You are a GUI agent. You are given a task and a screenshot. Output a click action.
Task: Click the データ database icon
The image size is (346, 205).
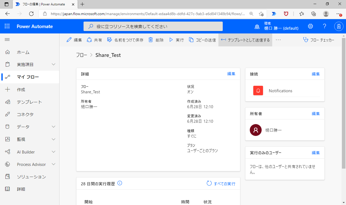8,127
